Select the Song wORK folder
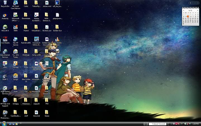 point(36,53)
